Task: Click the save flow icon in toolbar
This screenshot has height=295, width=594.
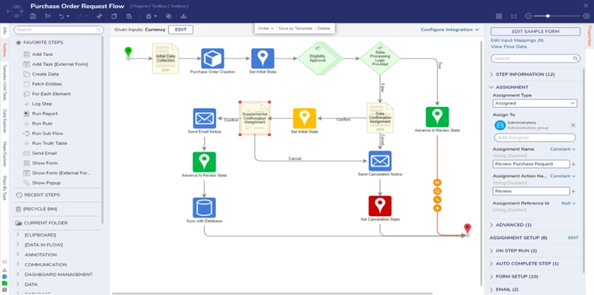Action: (33, 16)
